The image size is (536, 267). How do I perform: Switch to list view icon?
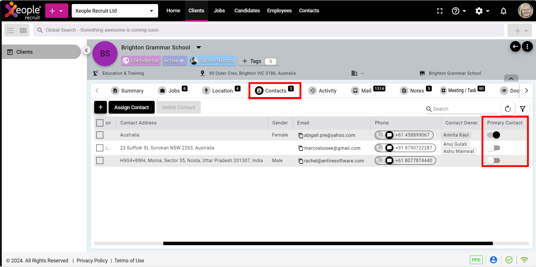(x=10, y=30)
